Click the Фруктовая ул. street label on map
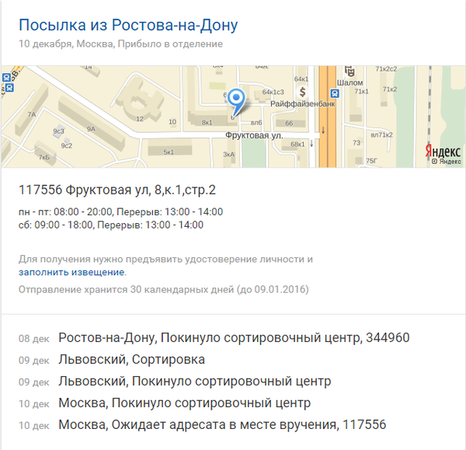 252,135
